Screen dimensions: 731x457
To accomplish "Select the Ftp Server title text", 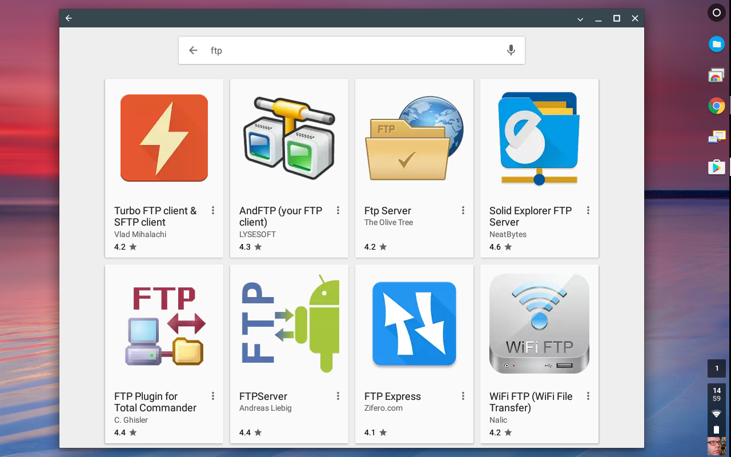I will (x=388, y=211).
